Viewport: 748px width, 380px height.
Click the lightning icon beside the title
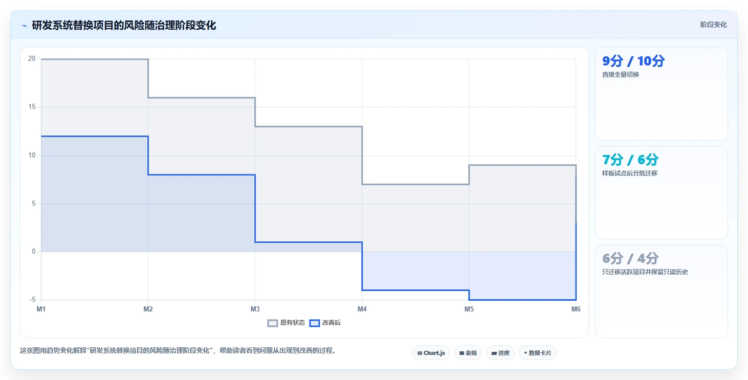tap(25, 26)
